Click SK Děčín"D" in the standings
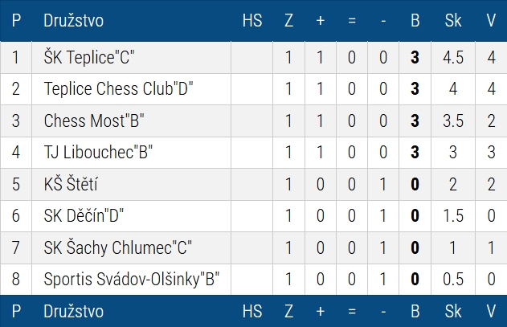507x327 pixels. pos(84,216)
